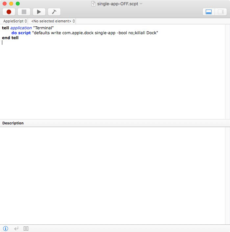
Task: Open the AppleScript language dropdown
Action: pyautogui.click(x=15, y=21)
